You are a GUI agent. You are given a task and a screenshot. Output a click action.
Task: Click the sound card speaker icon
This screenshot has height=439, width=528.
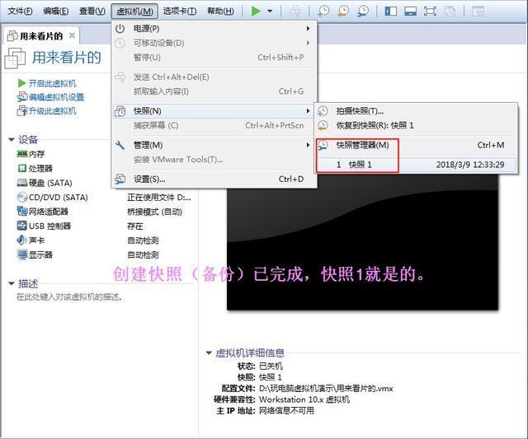(x=22, y=240)
